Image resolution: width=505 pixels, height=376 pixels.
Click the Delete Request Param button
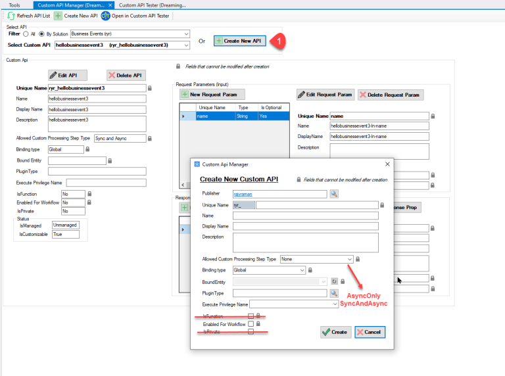pos(391,95)
